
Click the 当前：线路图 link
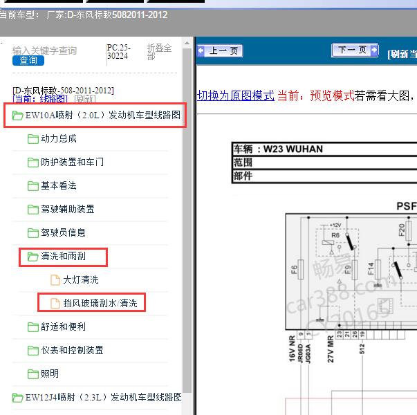[x=40, y=99]
